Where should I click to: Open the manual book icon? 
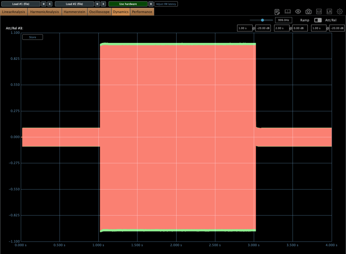coord(287,12)
